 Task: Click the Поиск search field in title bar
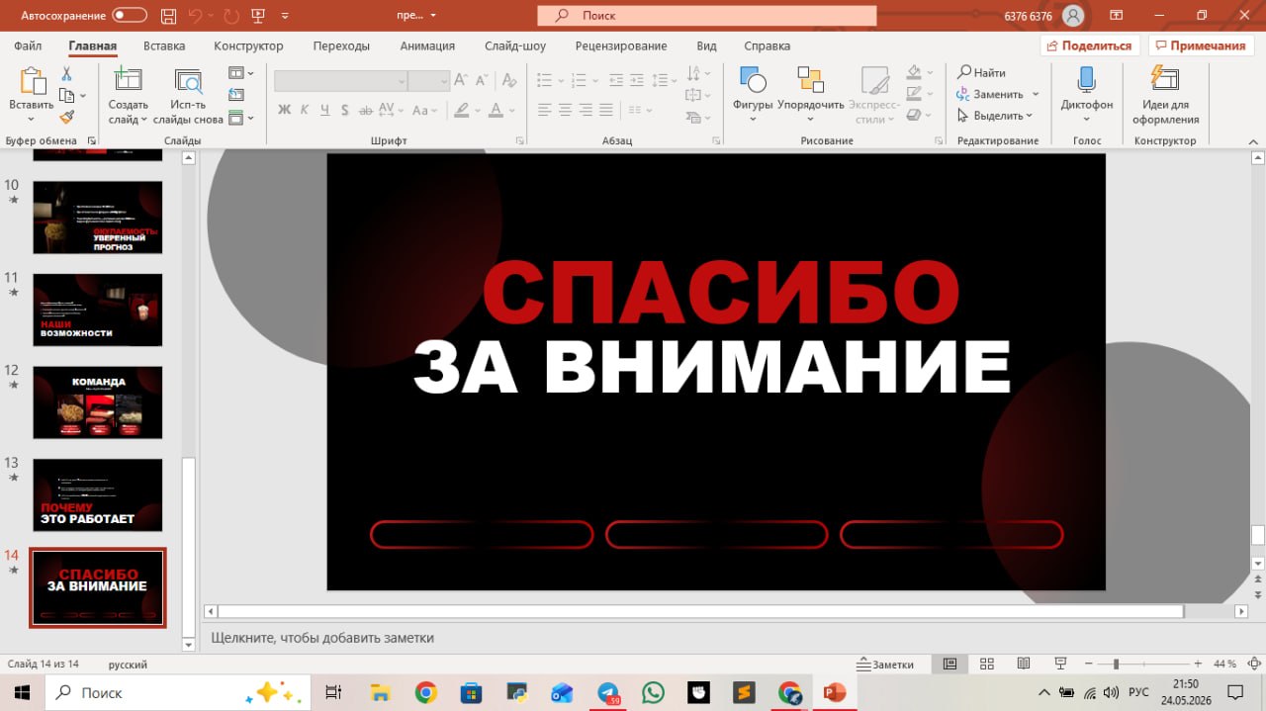coord(707,15)
